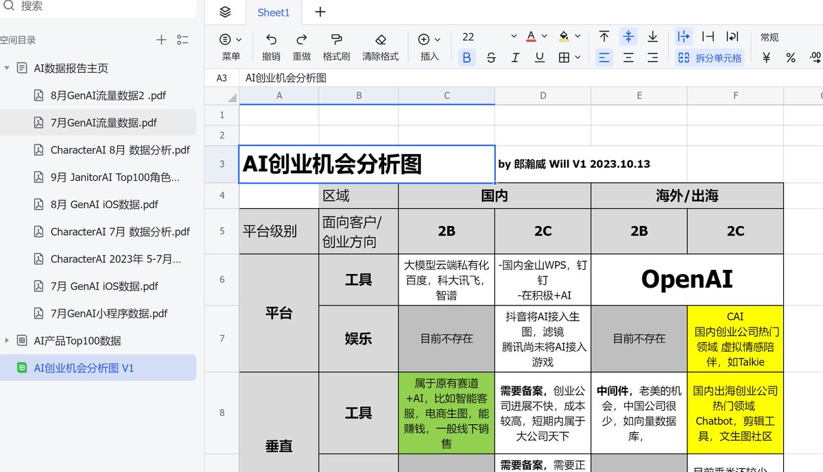This screenshot has height=472, width=823.
Task: Align cell content to bottom
Action: click(653, 36)
